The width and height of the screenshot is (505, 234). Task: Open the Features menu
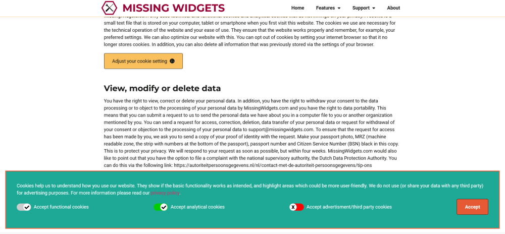(x=328, y=8)
